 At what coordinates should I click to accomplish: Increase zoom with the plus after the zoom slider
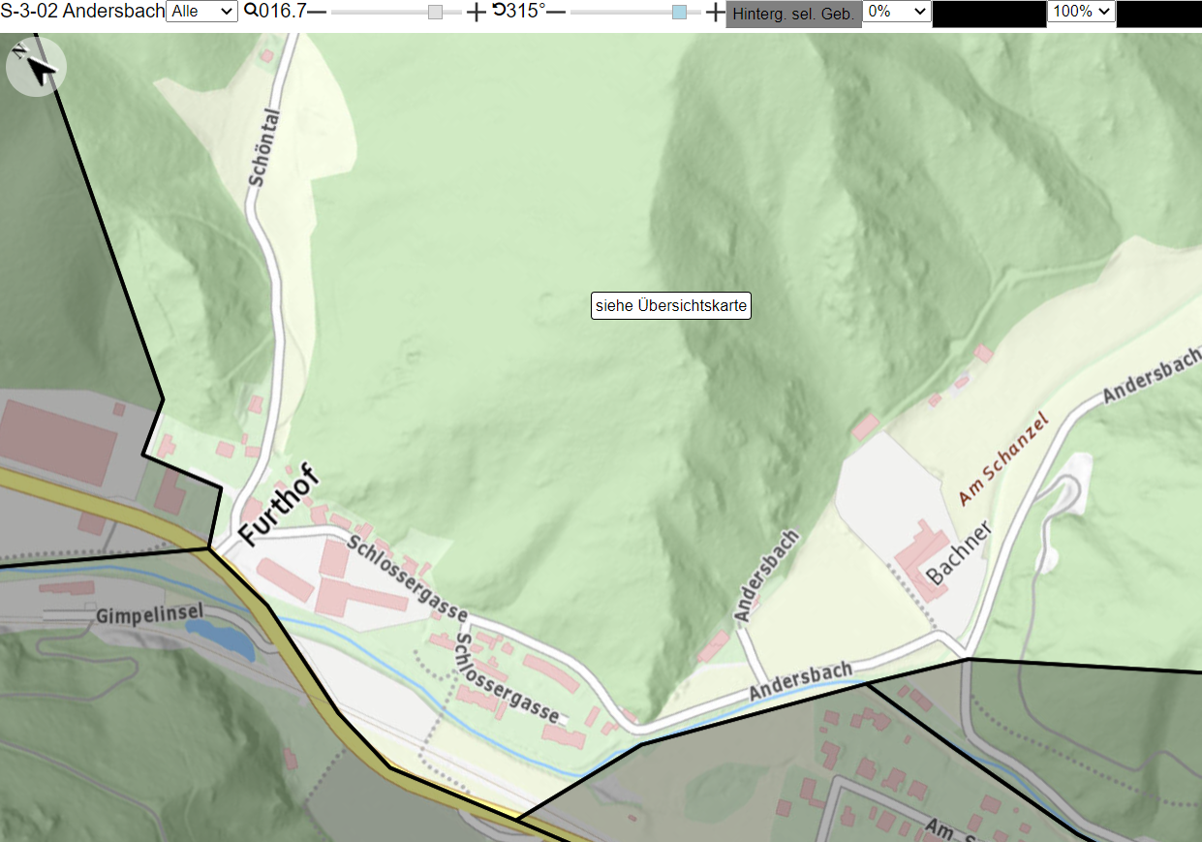click(476, 12)
